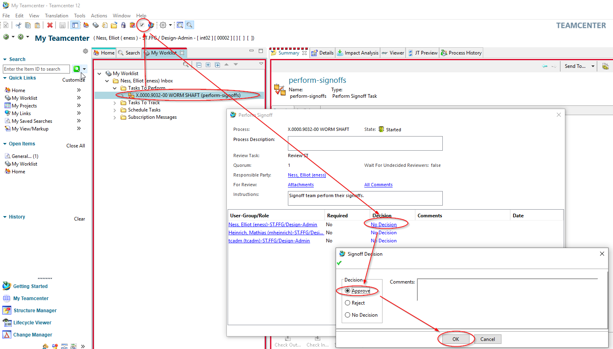The image size is (613, 349).
Task: Collapse the Quick Links section
Action: coord(5,78)
